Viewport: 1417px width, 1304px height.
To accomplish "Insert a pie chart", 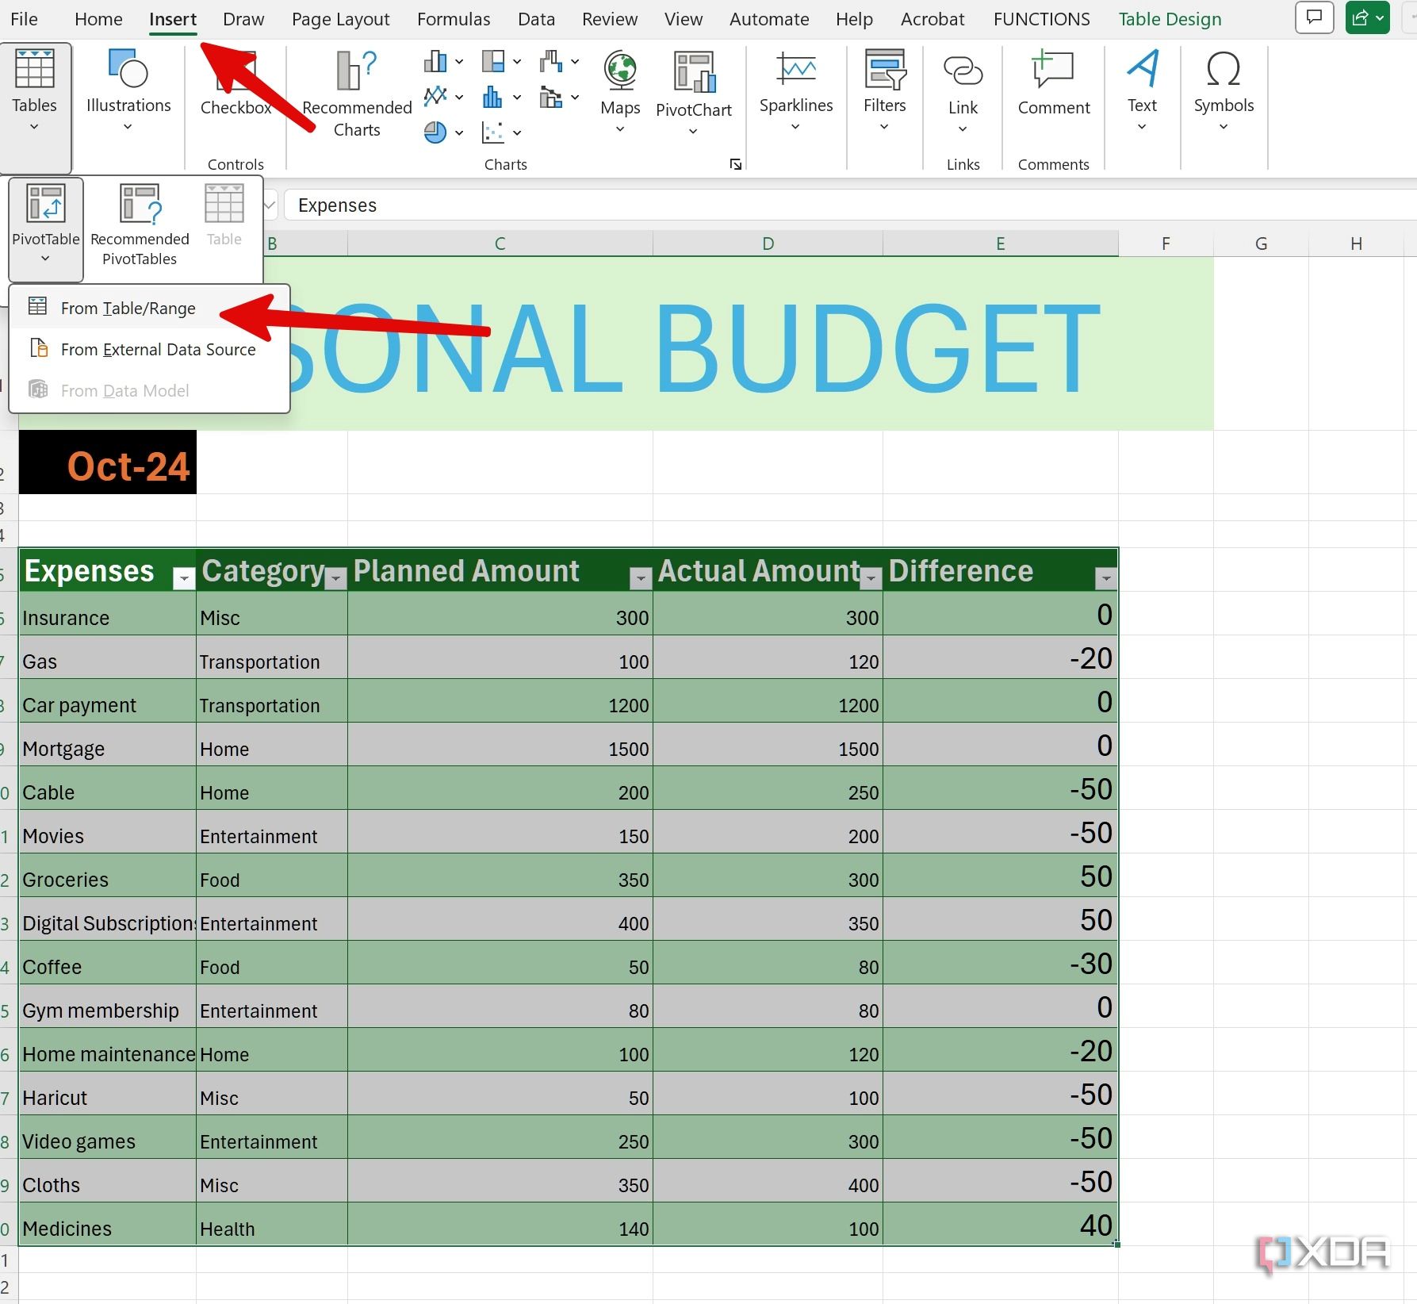I will (x=435, y=132).
